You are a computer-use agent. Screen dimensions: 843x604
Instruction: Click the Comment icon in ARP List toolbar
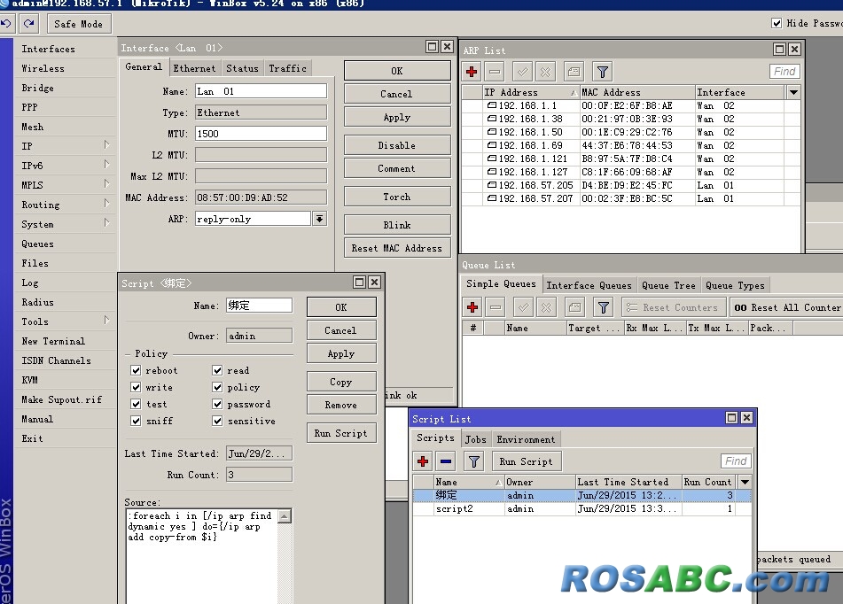[x=574, y=72]
